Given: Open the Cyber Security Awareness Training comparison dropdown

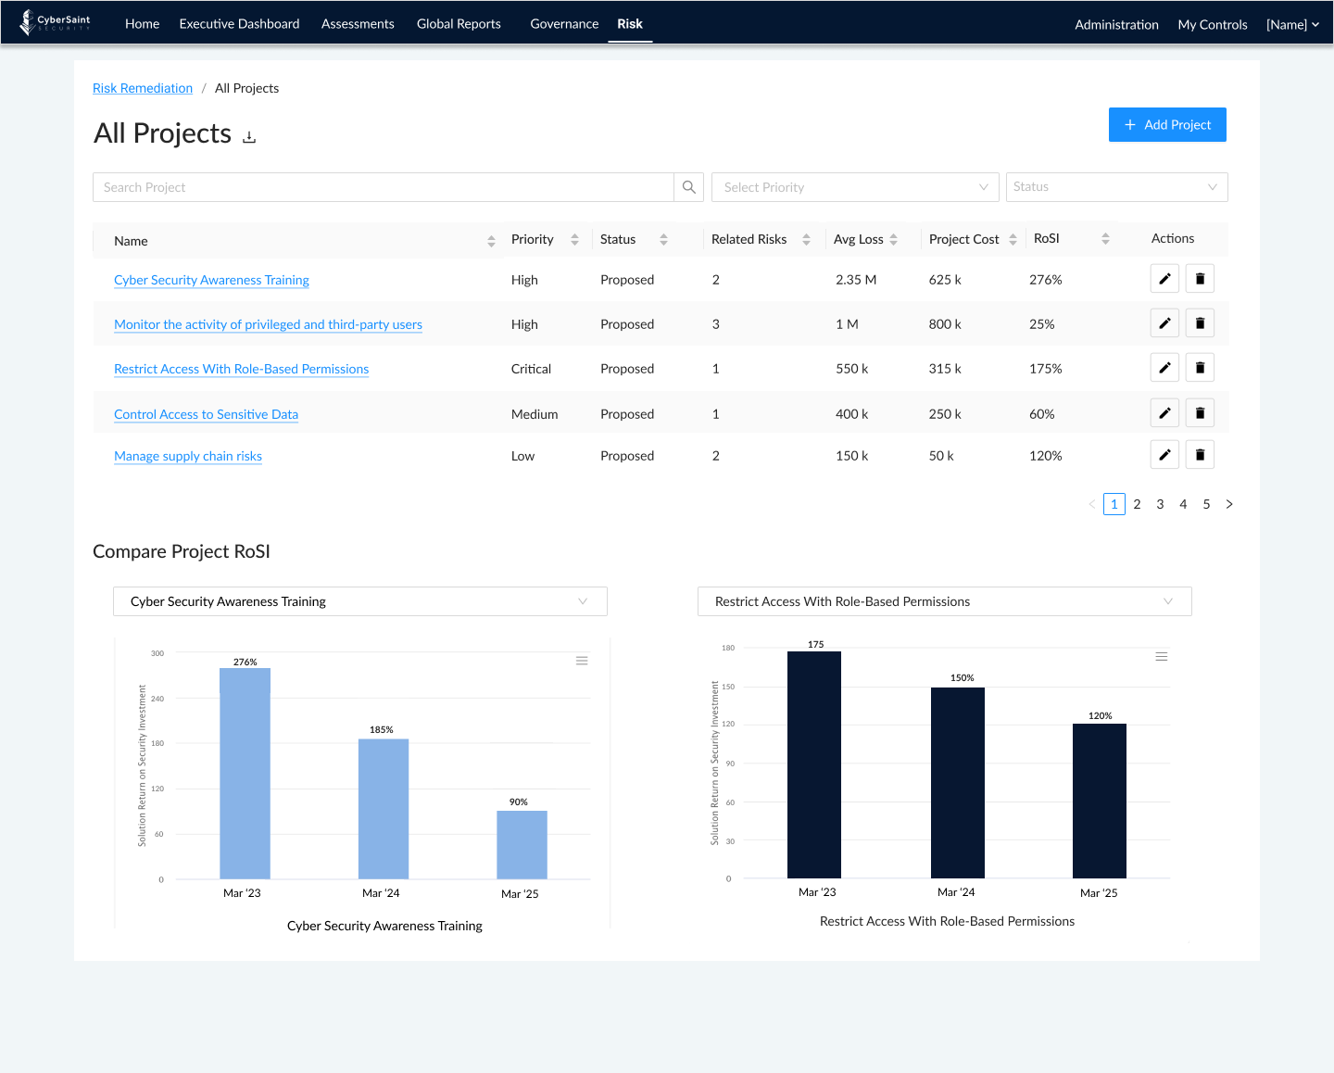Looking at the screenshot, I should (x=359, y=601).
